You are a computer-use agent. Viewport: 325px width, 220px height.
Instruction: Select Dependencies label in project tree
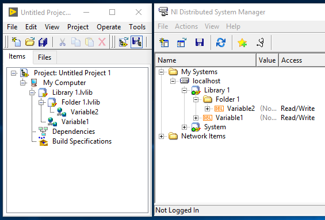[x=74, y=132]
